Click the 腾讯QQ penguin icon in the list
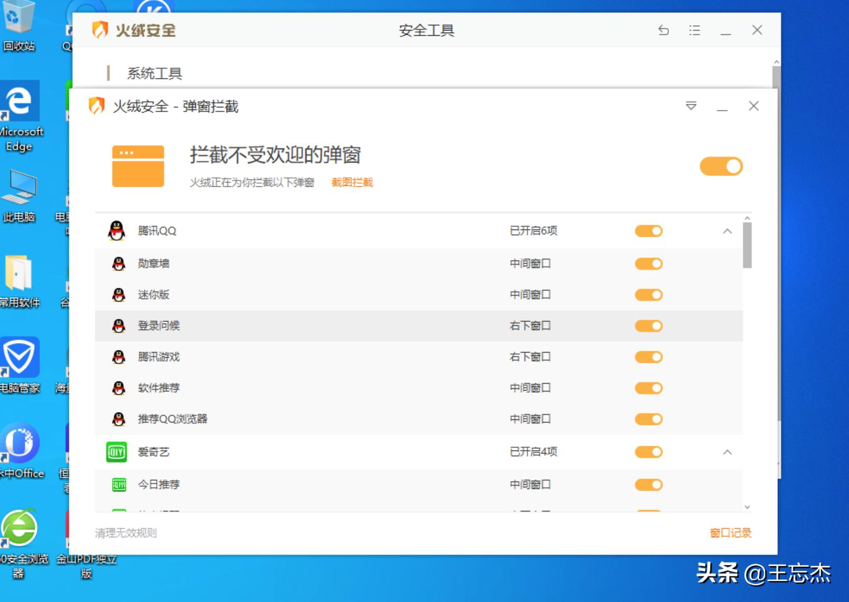Screen dimensions: 849x602 coord(117,230)
